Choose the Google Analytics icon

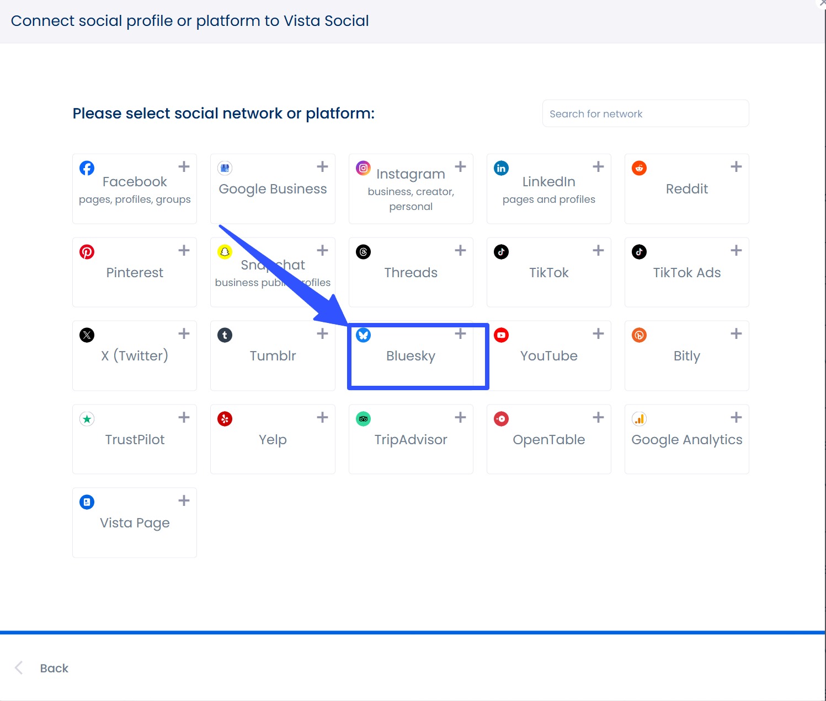coord(638,419)
